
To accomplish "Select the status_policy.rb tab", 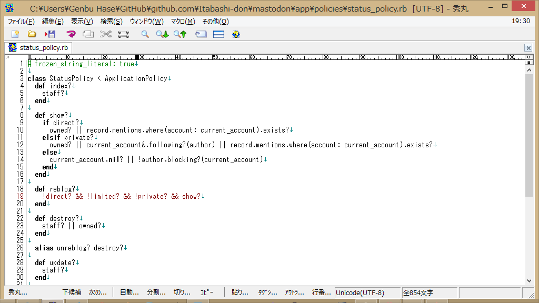I will [39, 47].
